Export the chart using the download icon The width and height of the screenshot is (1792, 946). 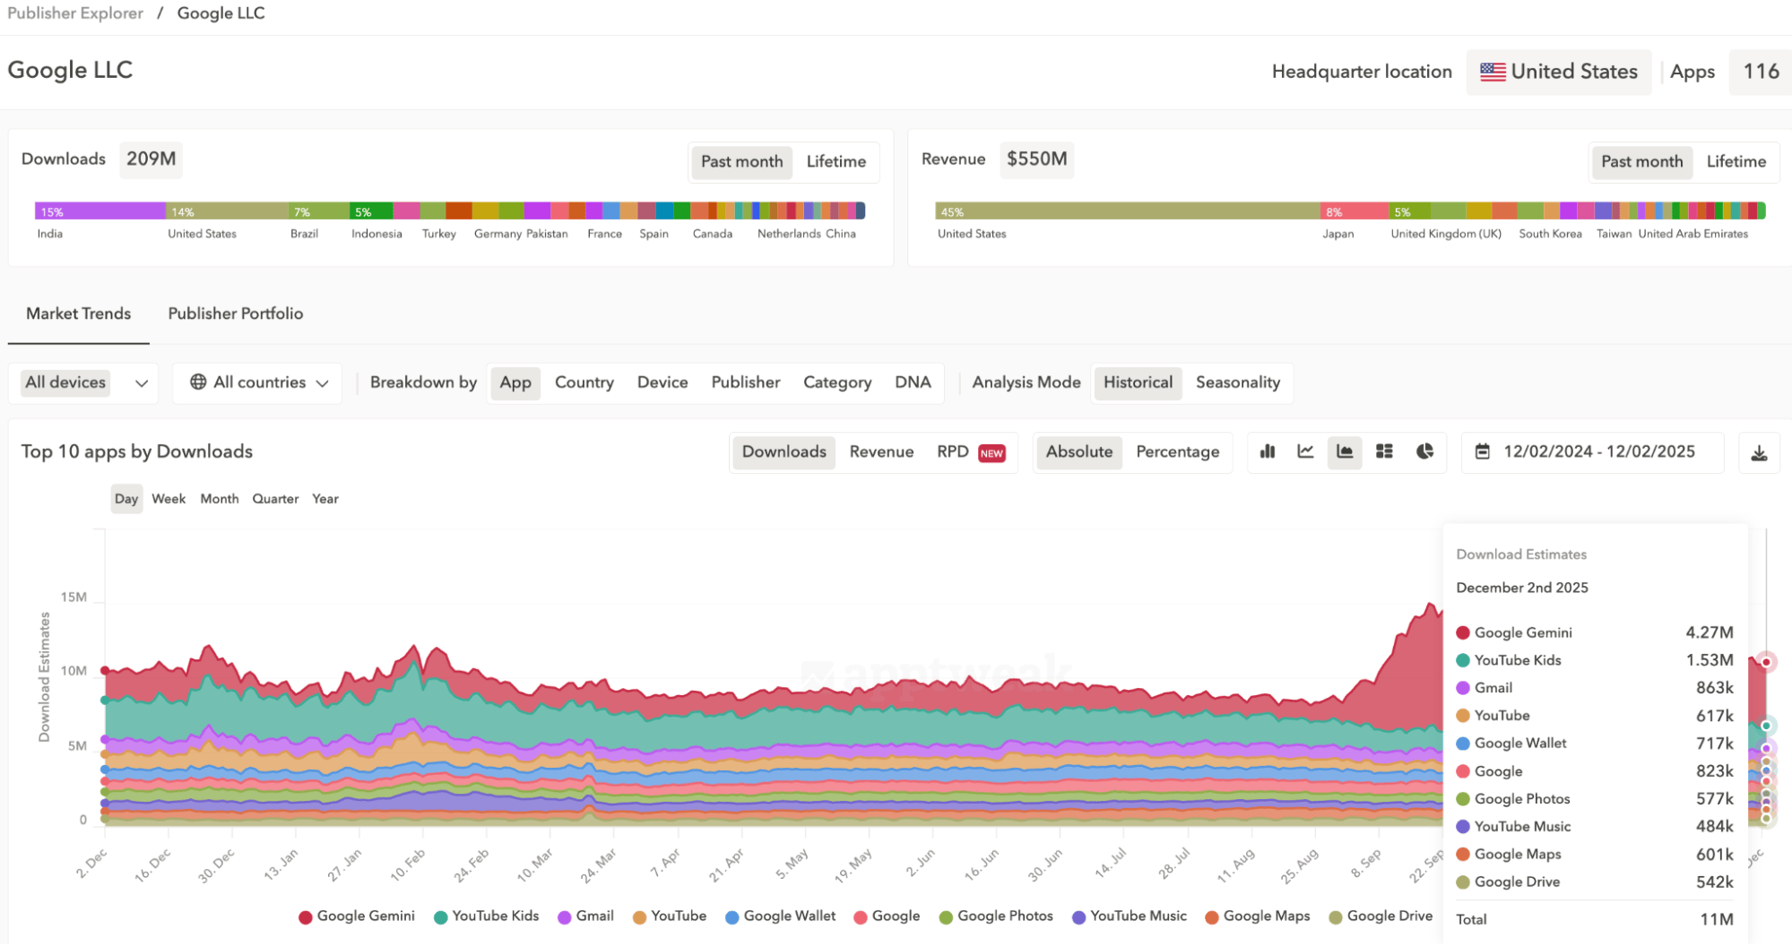pos(1759,452)
